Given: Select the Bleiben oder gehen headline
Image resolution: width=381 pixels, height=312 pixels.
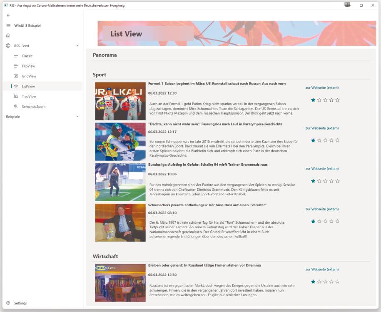Looking at the screenshot, I should [x=204, y=265].
